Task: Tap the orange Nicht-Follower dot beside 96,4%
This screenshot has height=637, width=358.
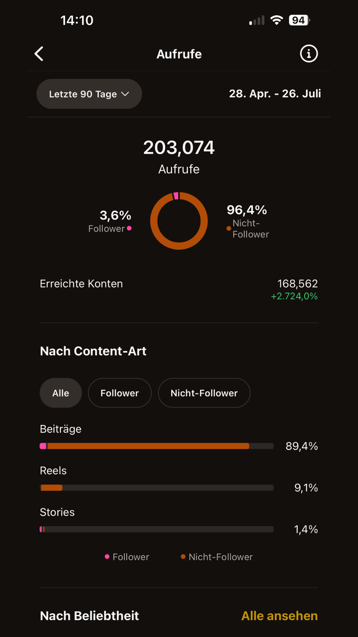Action: pyautogui.click(x=229, y=229)
